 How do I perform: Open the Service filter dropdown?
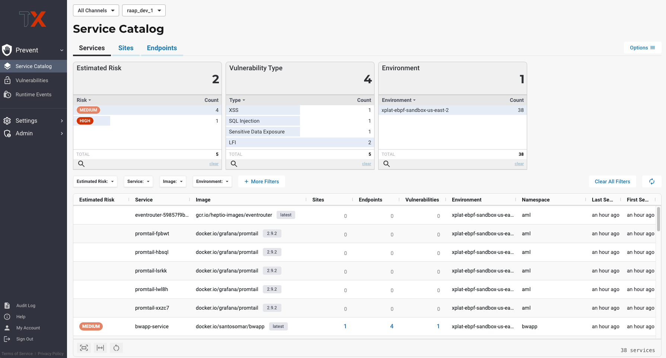(138, 181)
